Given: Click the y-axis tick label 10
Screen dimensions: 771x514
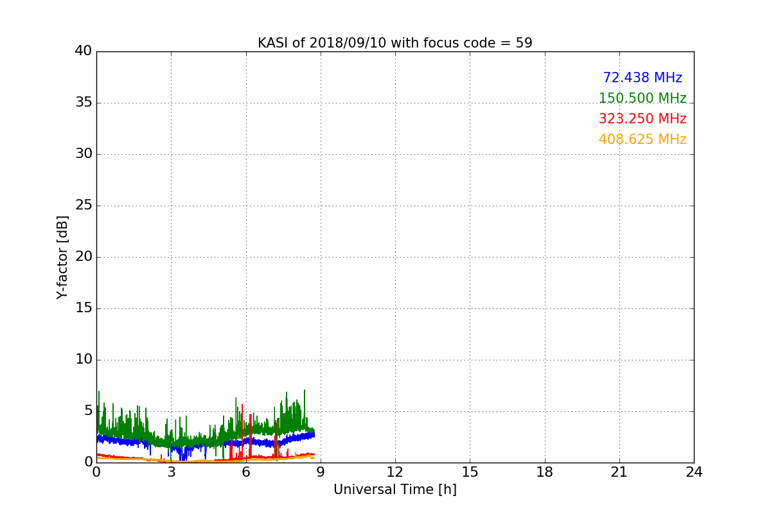Looking at the screenshot, I should [x=84, y=360].
